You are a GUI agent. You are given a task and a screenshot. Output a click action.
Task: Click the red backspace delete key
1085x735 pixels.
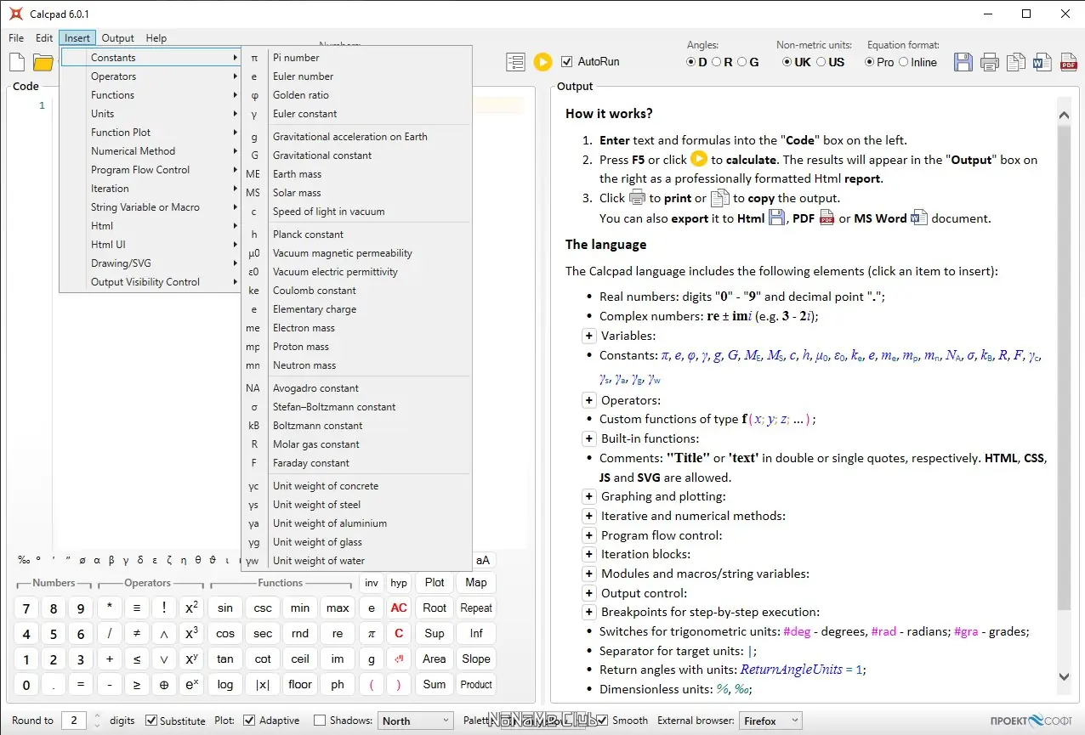(399, 659)
